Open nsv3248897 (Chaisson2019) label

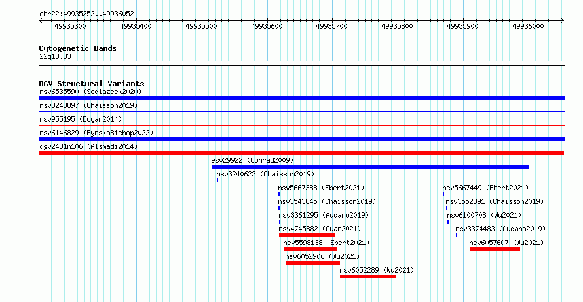click(88, 105)
